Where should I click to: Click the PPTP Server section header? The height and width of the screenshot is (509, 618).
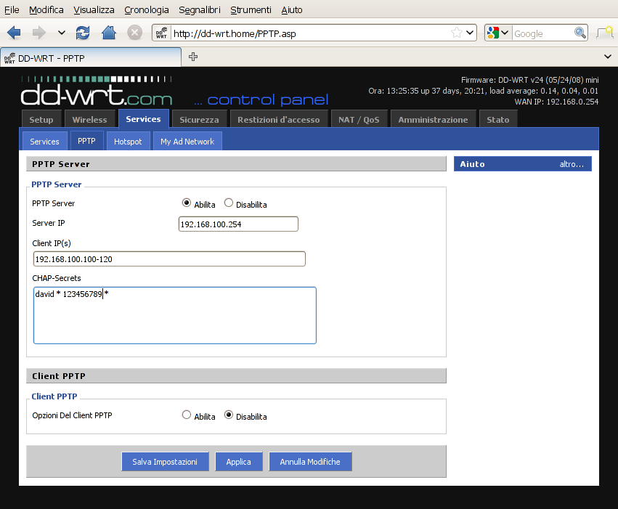coord(236,164)
